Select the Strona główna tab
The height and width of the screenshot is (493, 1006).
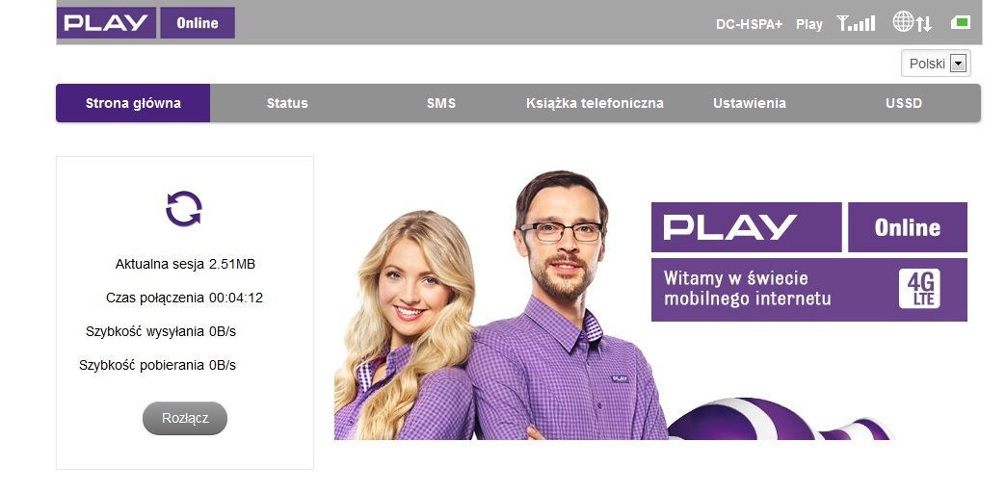coord(133,103)
